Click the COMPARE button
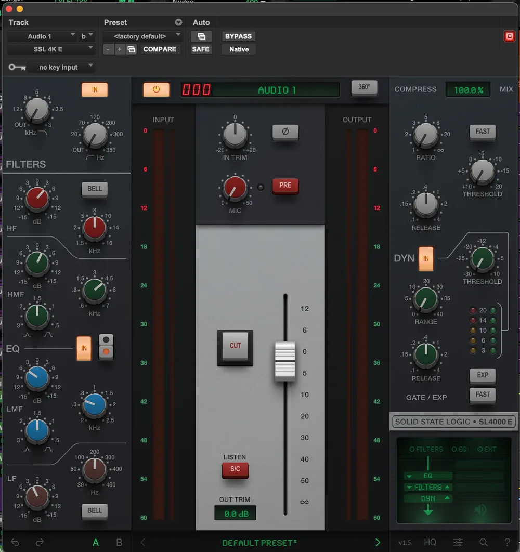 pos(160,49)
